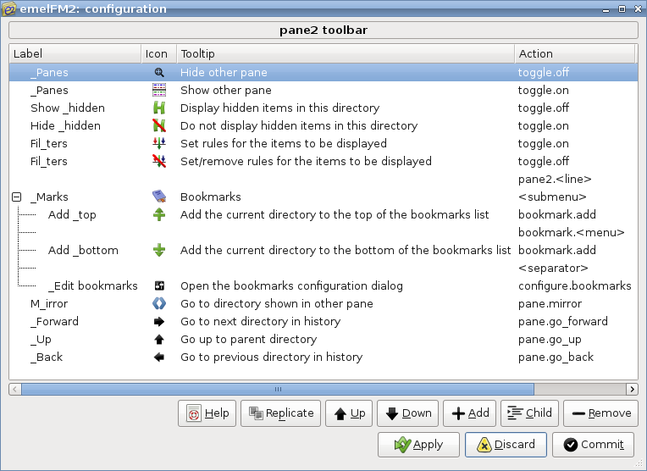Click the Help button

point(207,413)
